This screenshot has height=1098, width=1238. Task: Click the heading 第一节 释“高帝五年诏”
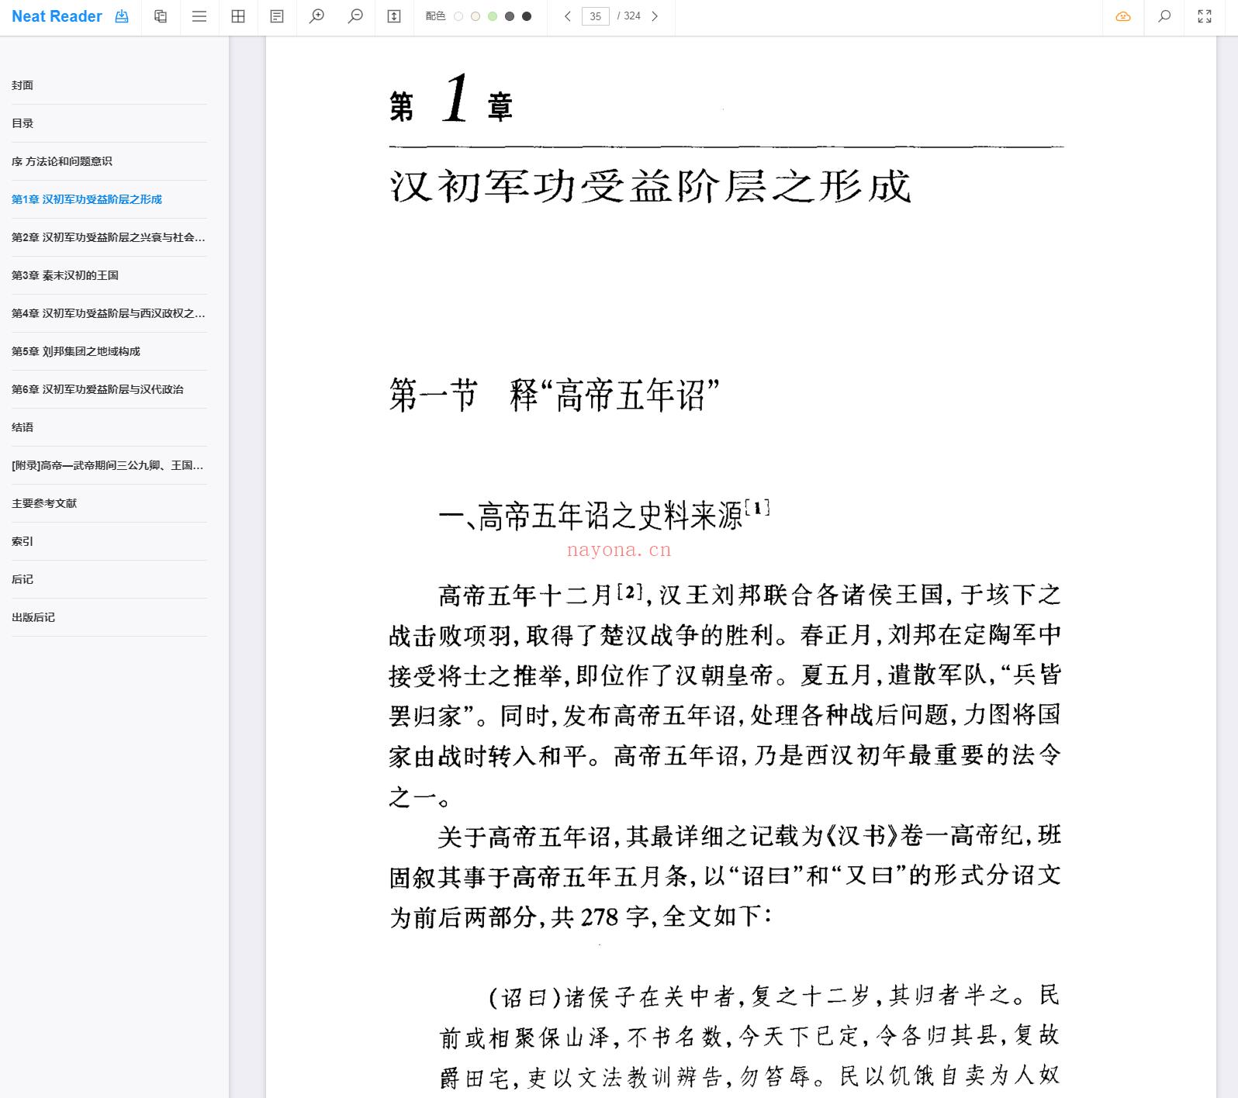click(554, 395)
